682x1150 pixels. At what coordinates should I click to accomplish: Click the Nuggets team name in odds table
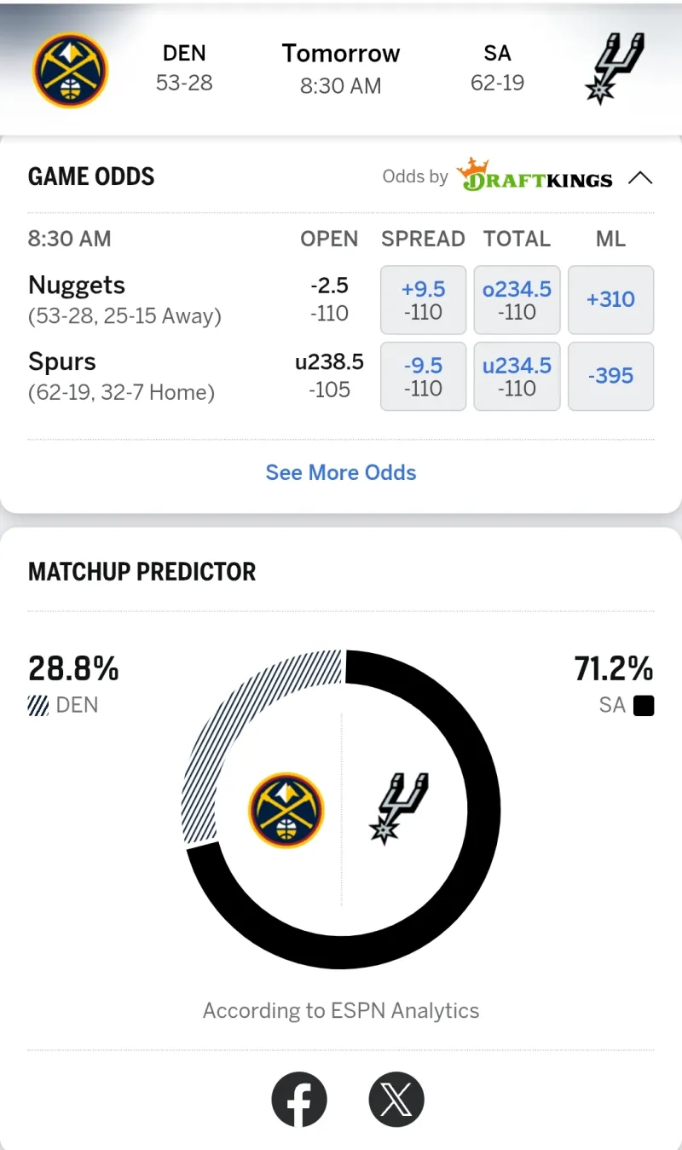coord(77,285)
